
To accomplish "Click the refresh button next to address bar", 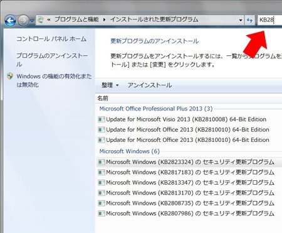I will [249, 20].
